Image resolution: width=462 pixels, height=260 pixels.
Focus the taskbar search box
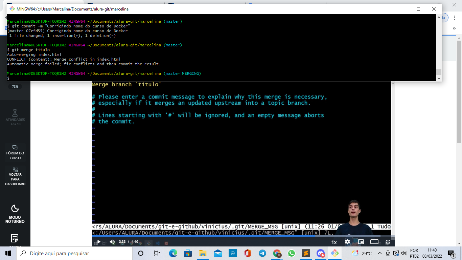point(74,253)
